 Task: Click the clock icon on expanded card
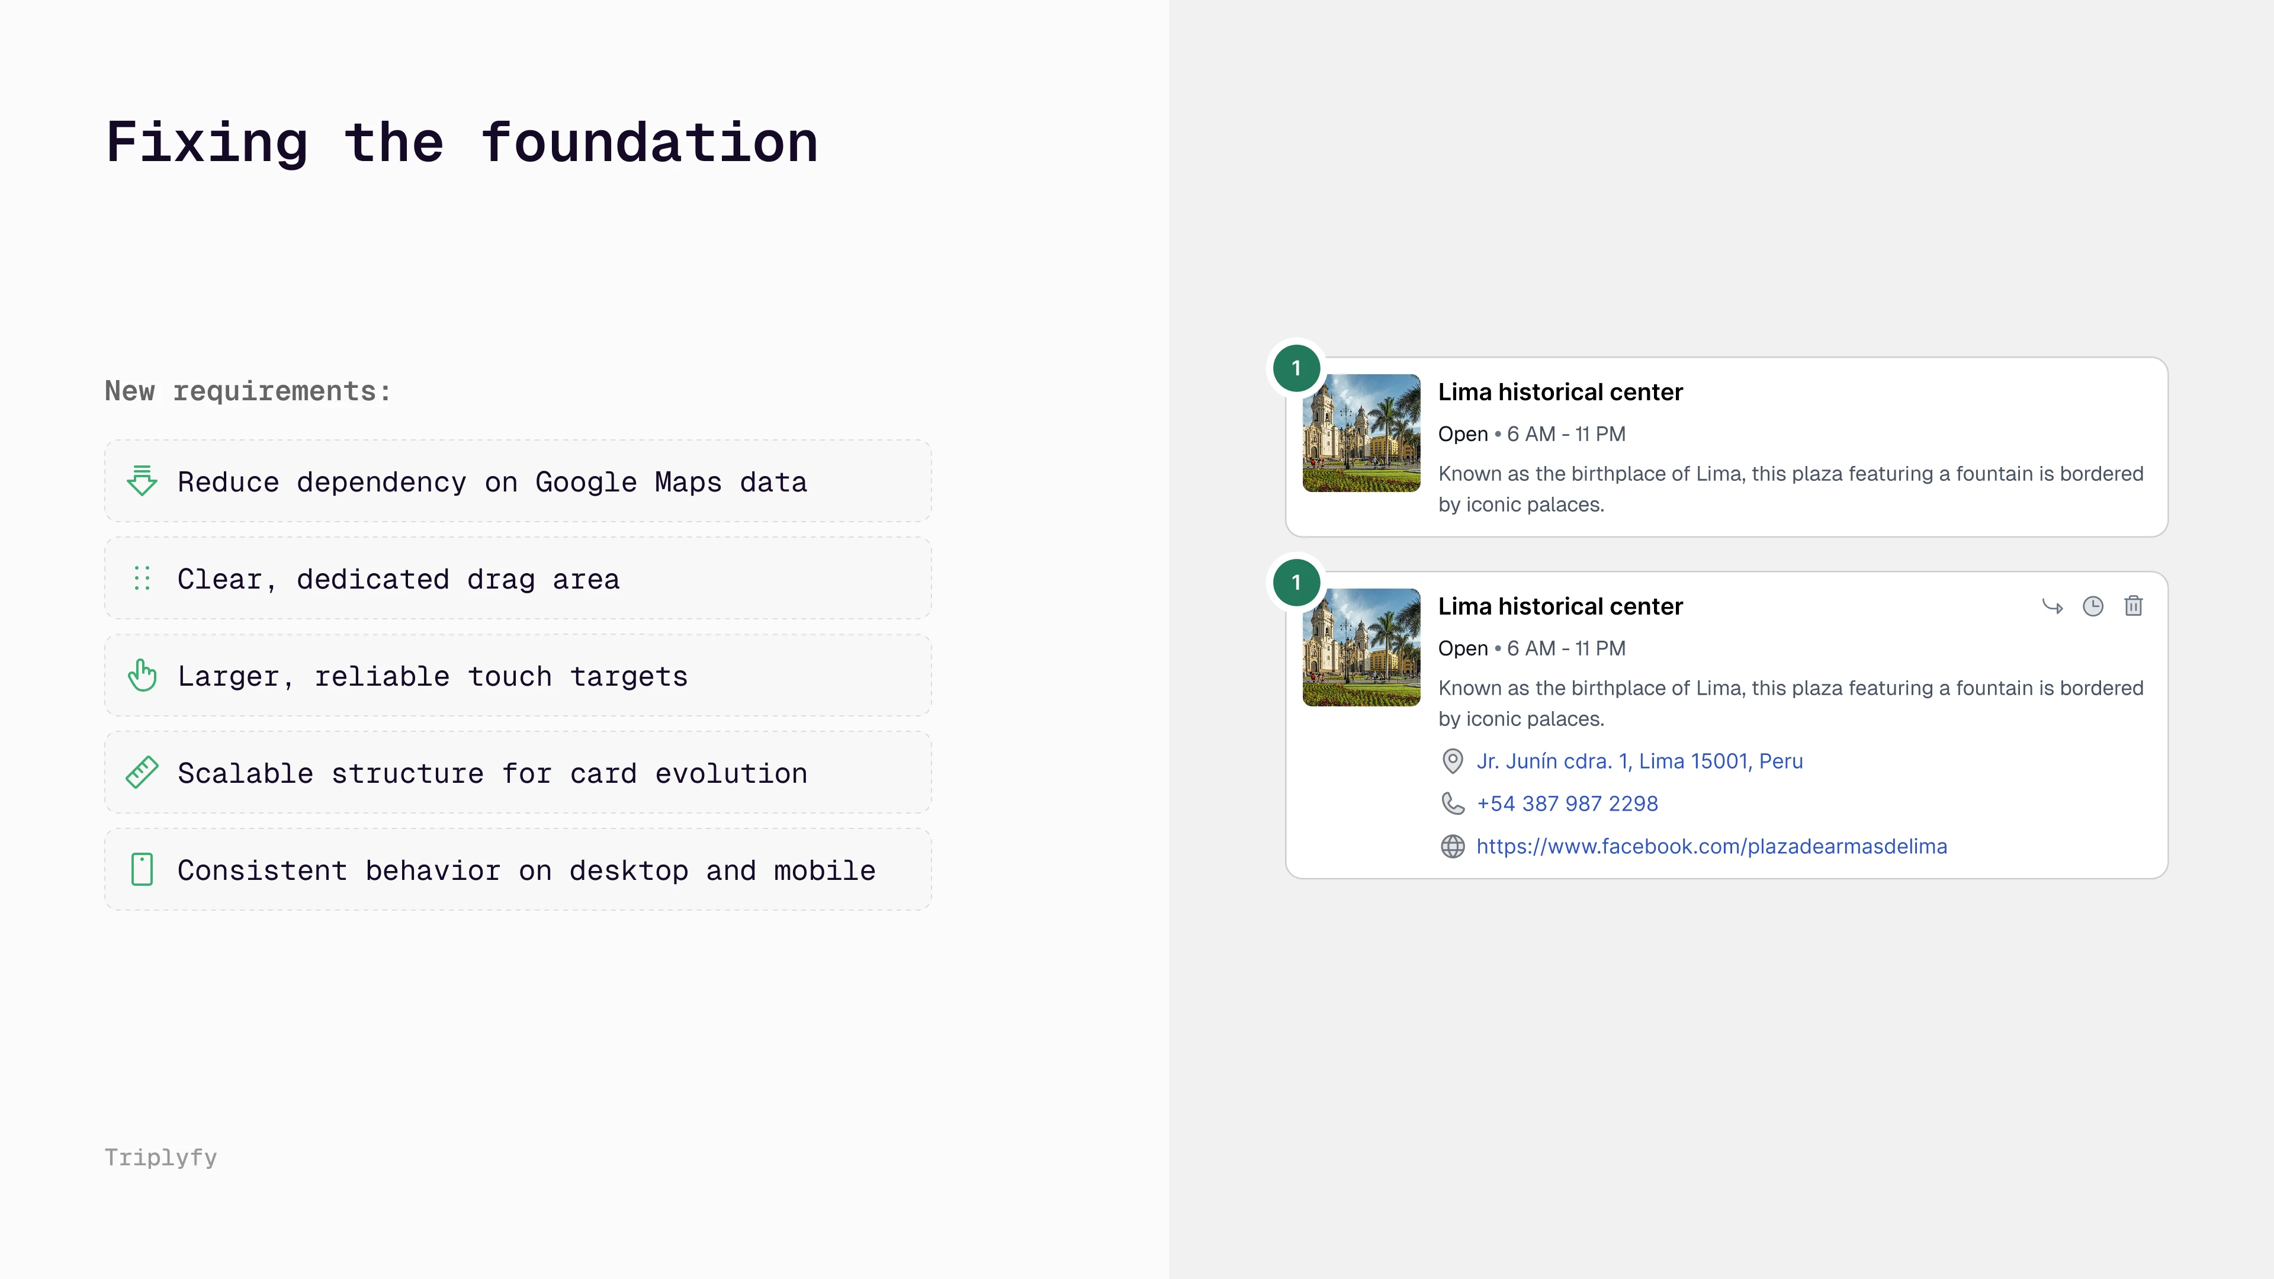pyautogui.click(x=2092, y=606)
